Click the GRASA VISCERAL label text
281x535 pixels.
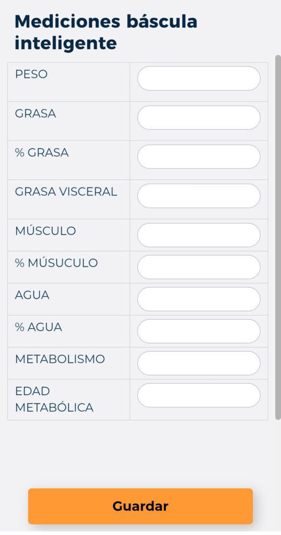(x=66, y=192)
